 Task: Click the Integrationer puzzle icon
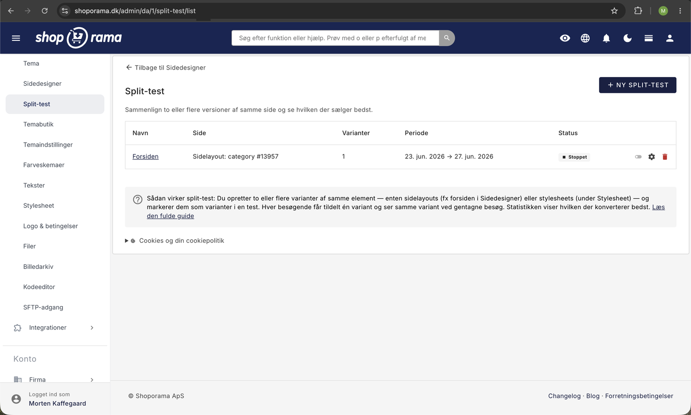pyautogui.click(x=18, y=328)
